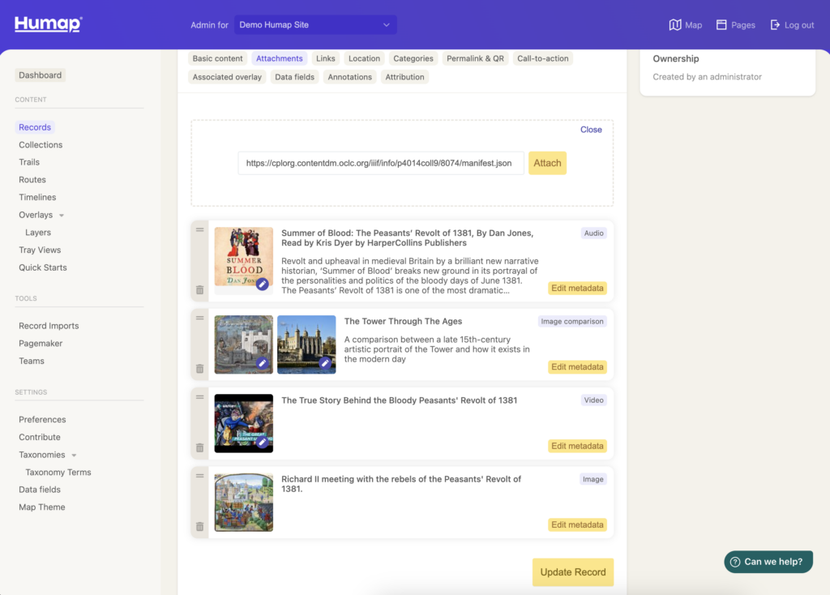830x595 pixels.
Task: Select the Data fields tab
Action: pos(294,77)
